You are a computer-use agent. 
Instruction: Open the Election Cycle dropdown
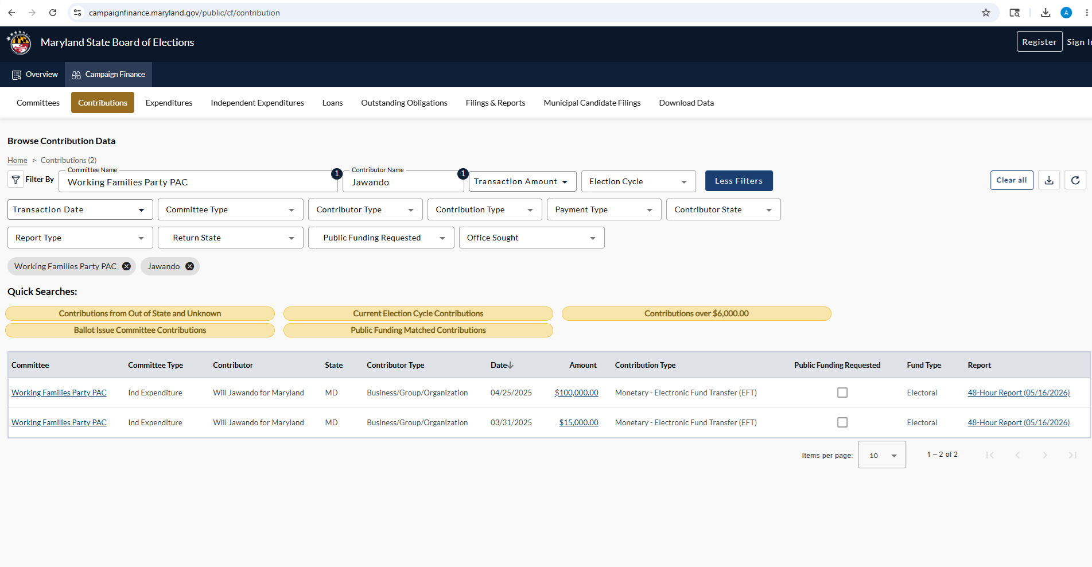[639, 181]
